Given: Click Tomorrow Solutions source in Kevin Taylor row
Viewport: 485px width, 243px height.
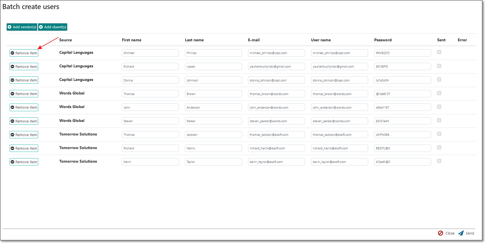Looking at the screenshot, I should [x=78, y=161].
